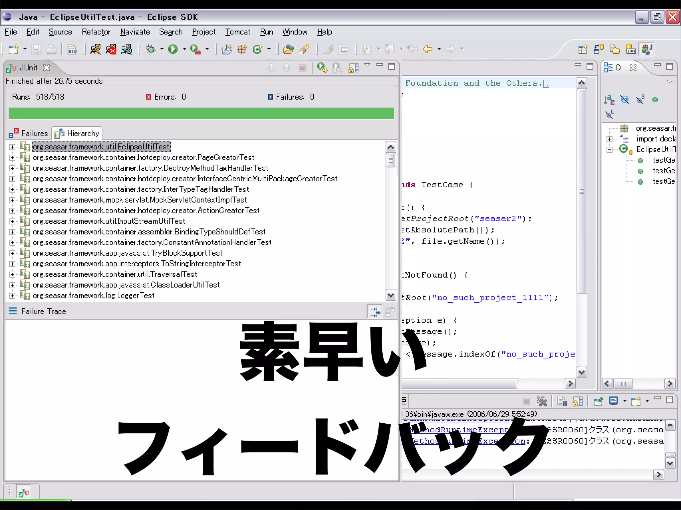
Task: Expand the EclipseUtilTest tree node
Action: pyautogui.click(x=12, y=147)
